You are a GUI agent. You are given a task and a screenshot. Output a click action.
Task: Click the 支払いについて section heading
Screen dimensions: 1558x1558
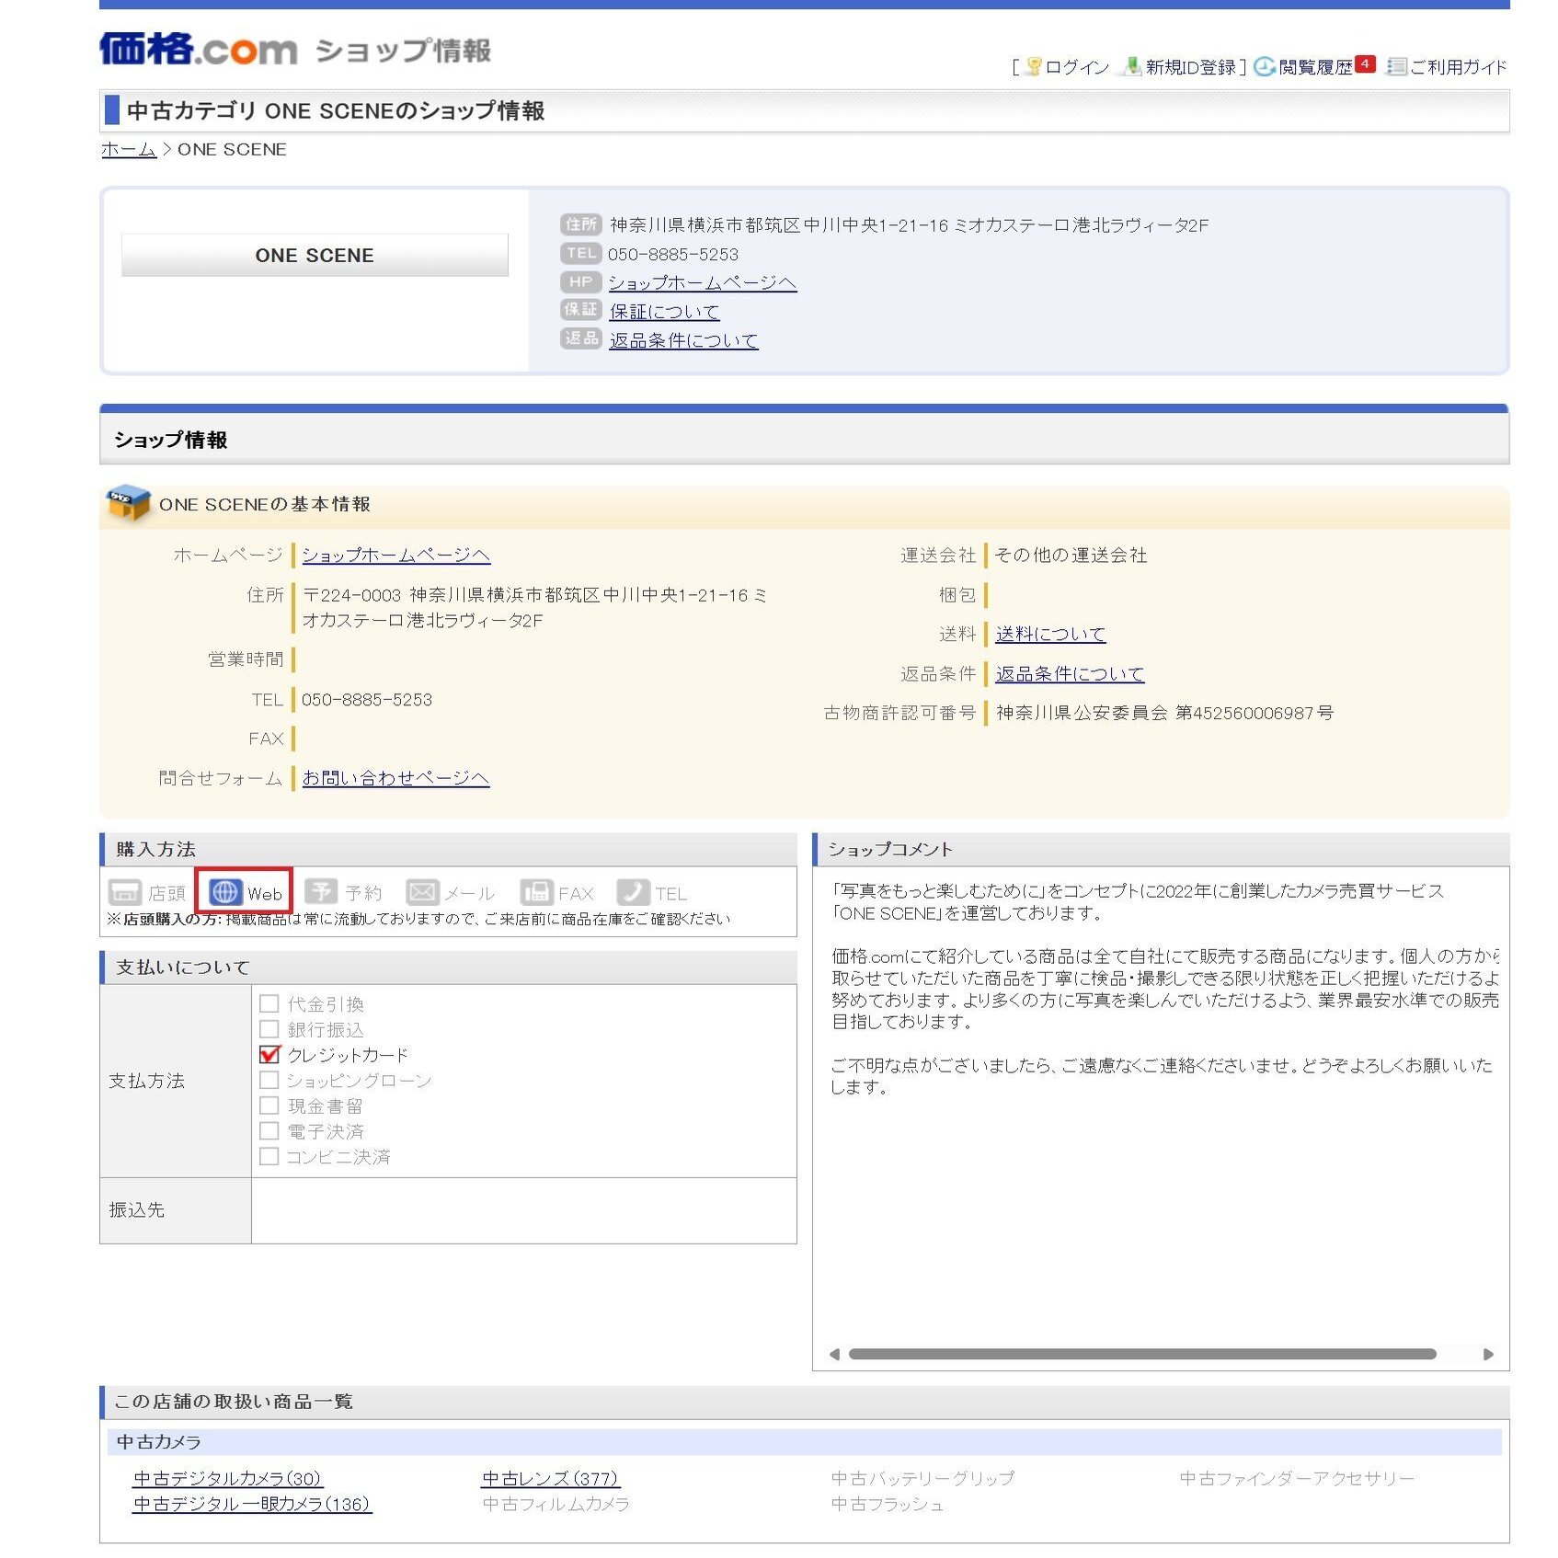183,967
